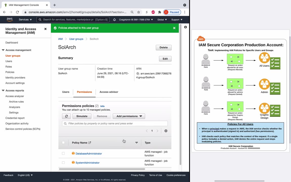Click the Paused profile button

[x=172, y=12]
